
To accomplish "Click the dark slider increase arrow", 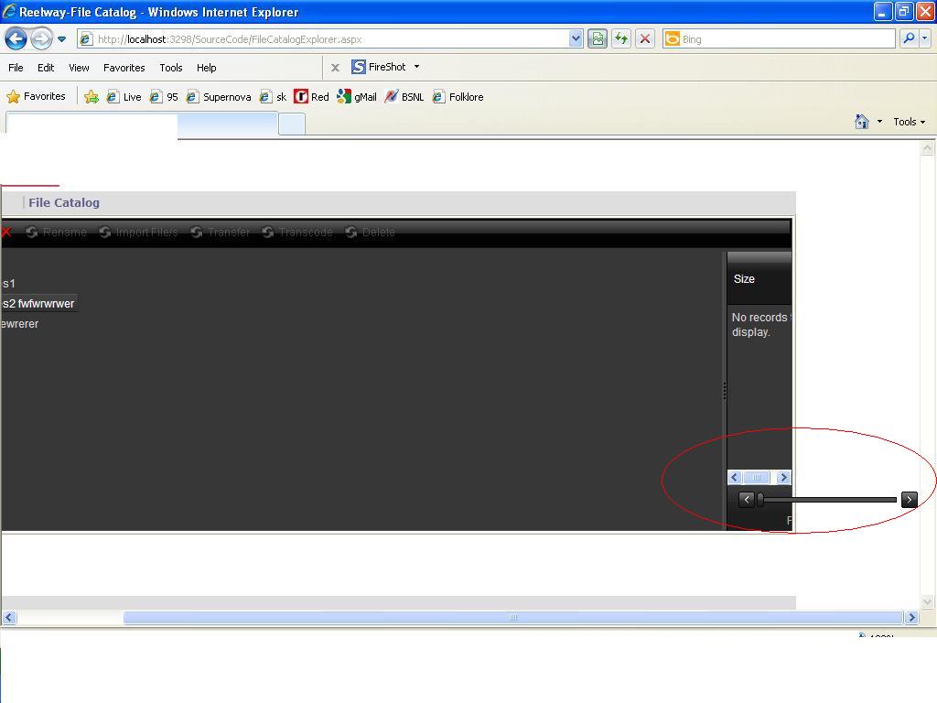I will click(x=909, y=499).
